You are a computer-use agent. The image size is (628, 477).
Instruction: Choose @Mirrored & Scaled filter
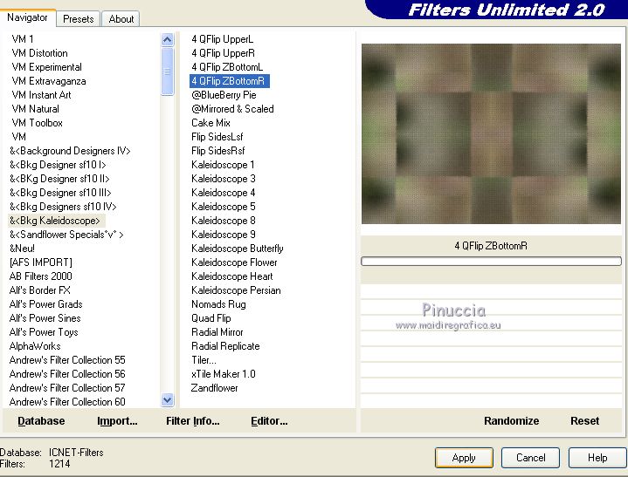tap(232, 109)
